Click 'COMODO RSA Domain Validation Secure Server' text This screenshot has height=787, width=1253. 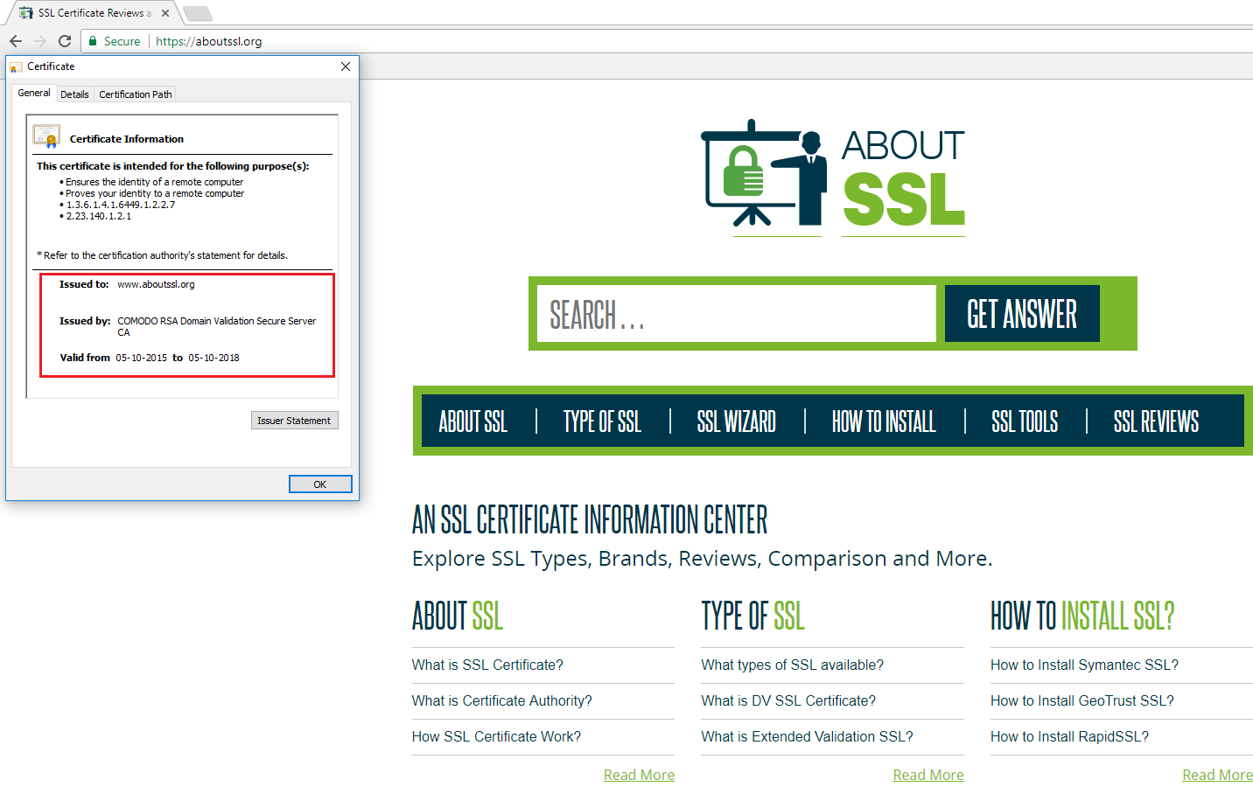pos(217,321)
